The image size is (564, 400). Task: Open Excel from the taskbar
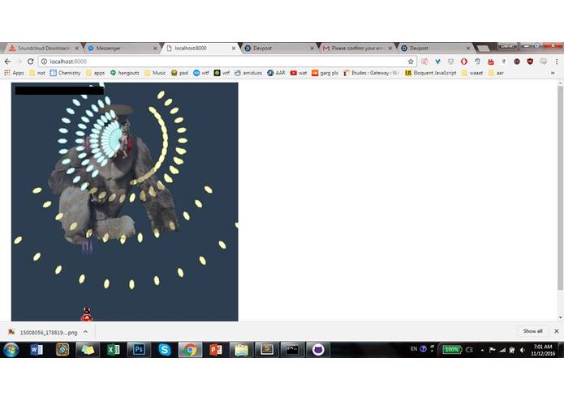pyautogui.click(x=114, y=350)
